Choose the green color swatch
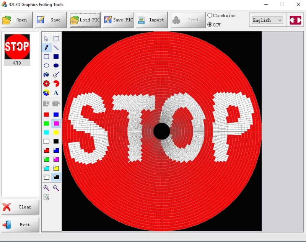This screenshot has height=242, width=306. tap(46, 123)
